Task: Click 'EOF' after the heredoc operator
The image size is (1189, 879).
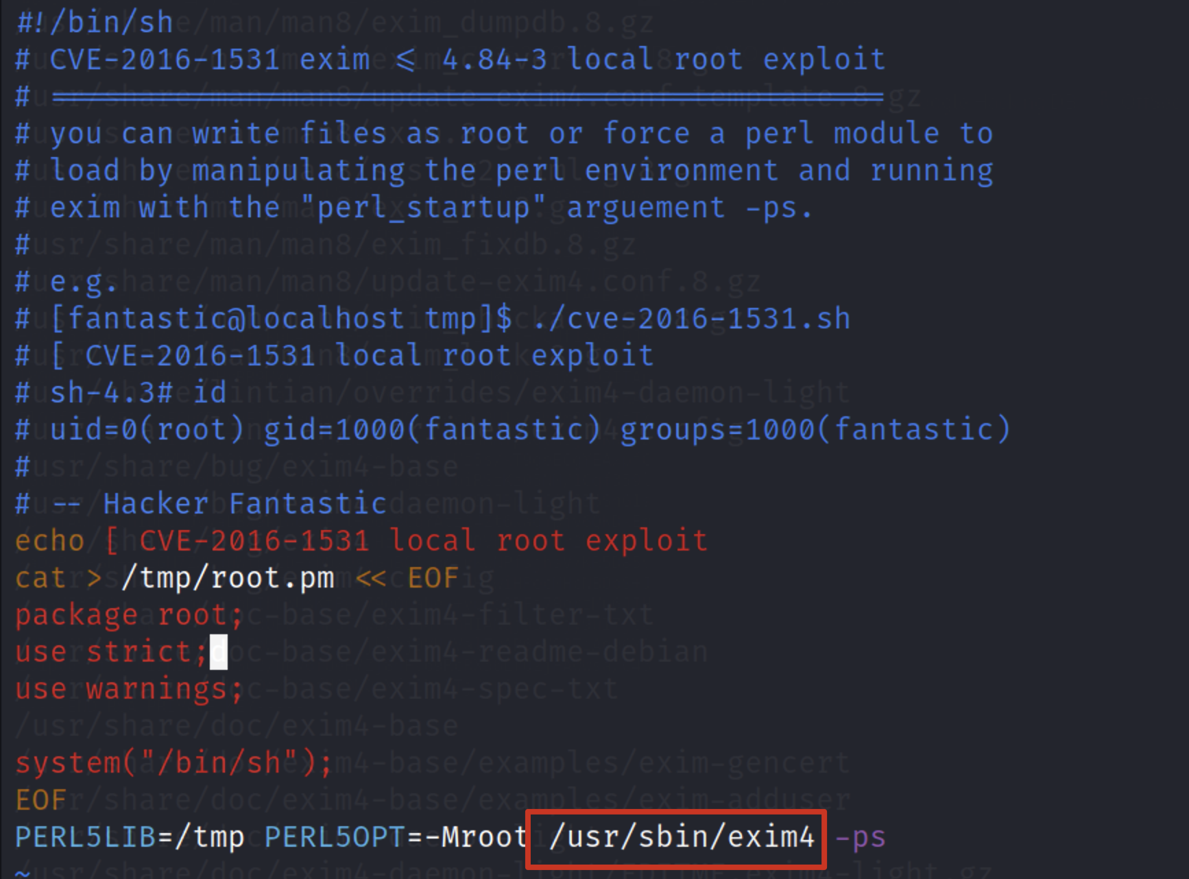Action: coord(433,578)
